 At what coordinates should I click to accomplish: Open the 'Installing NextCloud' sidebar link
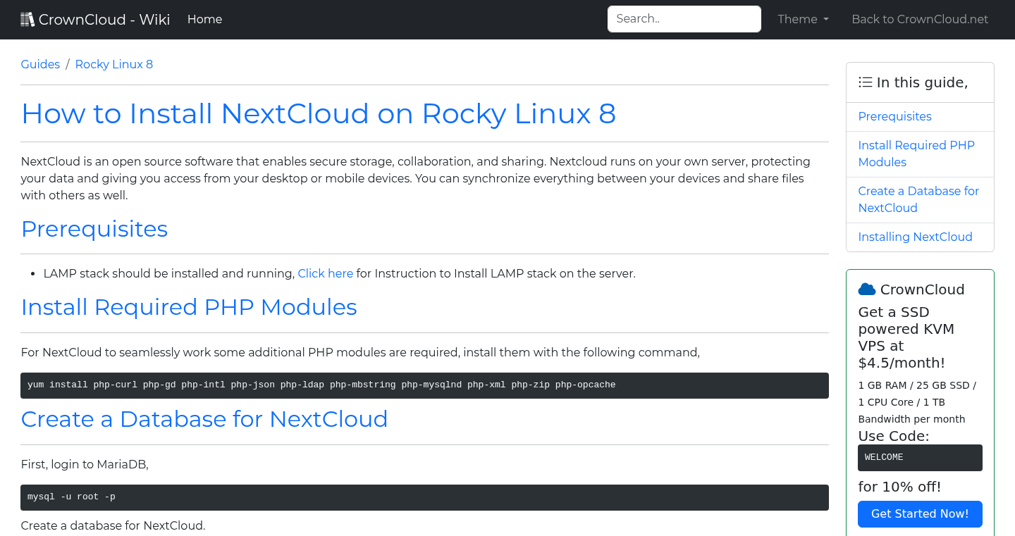pos(915,237)
